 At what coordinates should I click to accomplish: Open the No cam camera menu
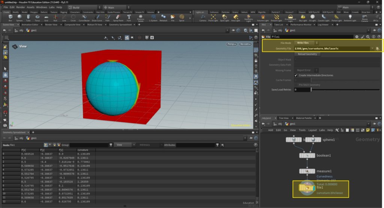(245, 44)
